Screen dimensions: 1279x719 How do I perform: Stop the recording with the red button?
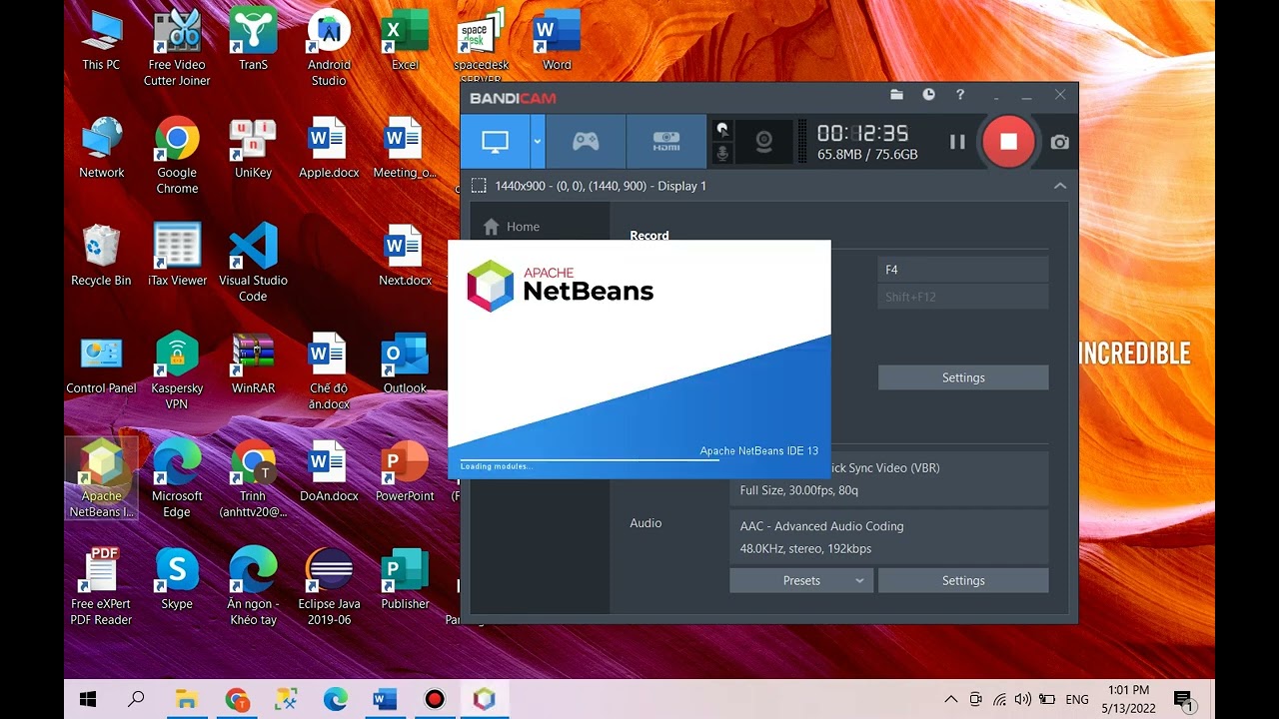(x=1008, y=142)
